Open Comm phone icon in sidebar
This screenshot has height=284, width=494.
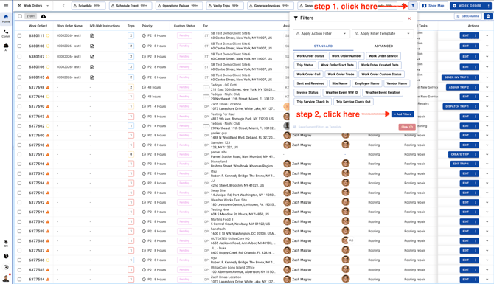click(x=6, y=33)
